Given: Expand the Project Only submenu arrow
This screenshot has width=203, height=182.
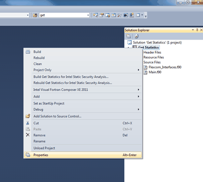Looking at the screenshot, I should (x=138, y=70).
